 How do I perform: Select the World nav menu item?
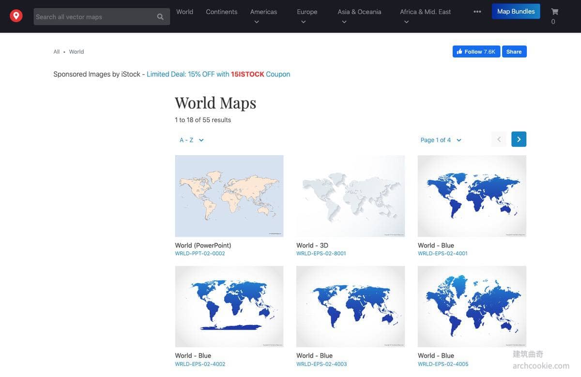[x=184, y=12]
